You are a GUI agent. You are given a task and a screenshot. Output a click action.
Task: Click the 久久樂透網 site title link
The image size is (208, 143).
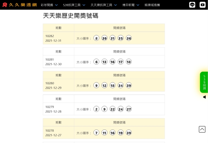tap(23, 5)
